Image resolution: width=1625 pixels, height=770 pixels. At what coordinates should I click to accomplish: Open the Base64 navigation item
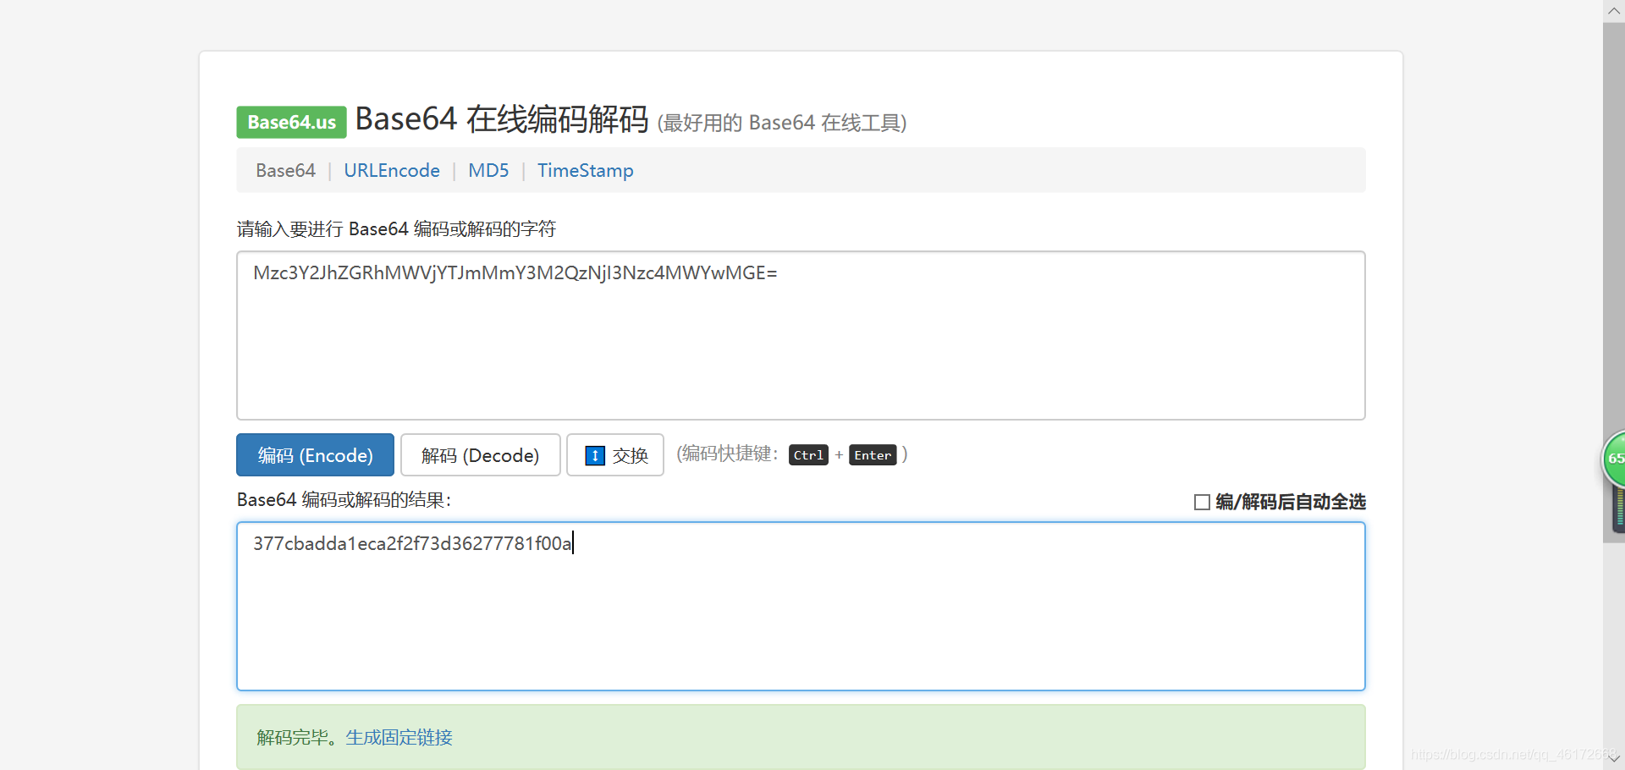285,170
